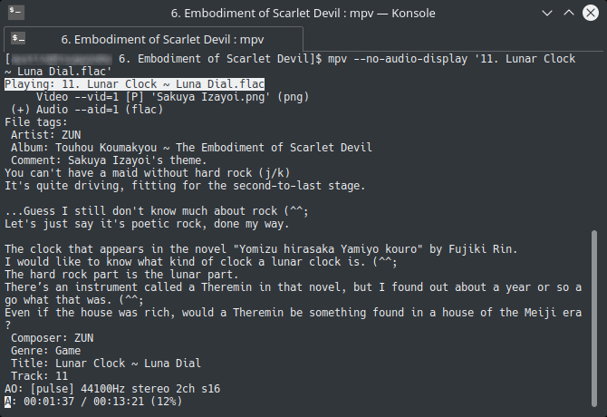This screenshot has width=607, height=417.
Task: Click the empty tab bar area beside the tab
Action: coord(453,39)
